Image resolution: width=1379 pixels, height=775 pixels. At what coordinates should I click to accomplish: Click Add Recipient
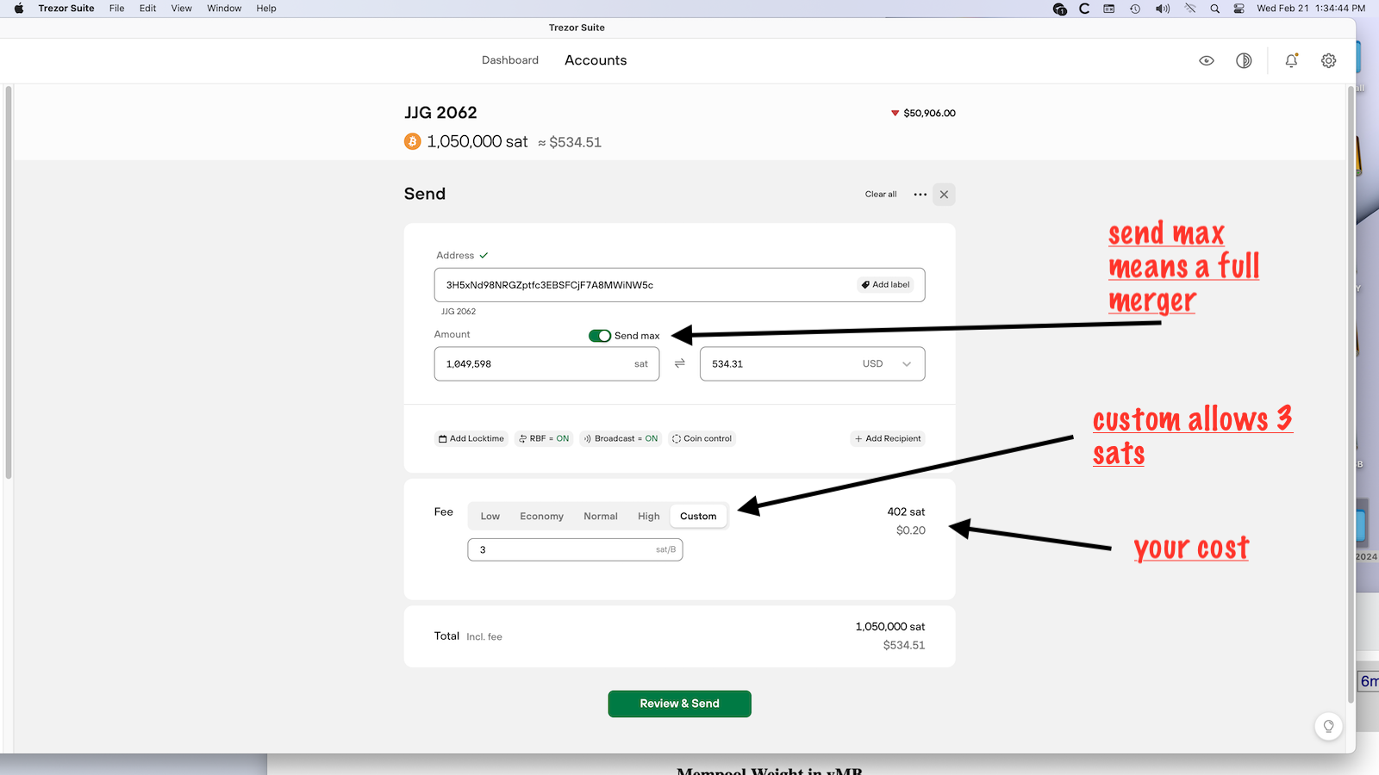tap(888, 439)
